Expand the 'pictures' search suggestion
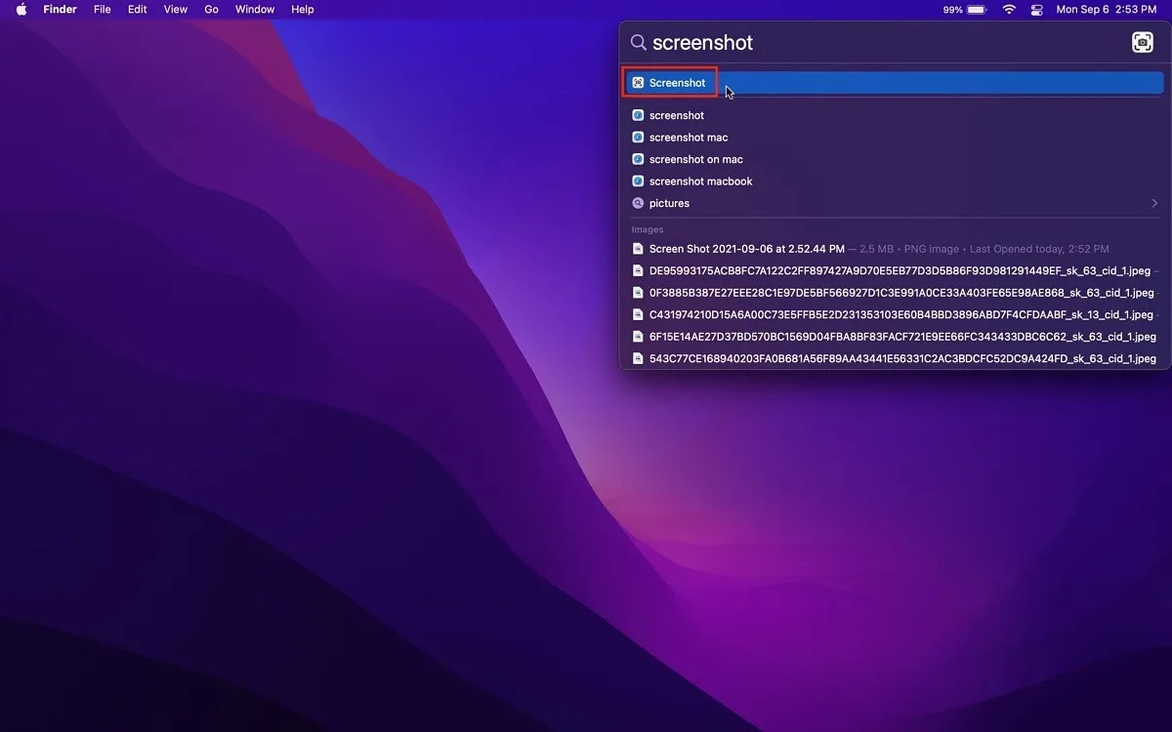The height and width of the screenshot is (732, 1172). click(1153, 203)
